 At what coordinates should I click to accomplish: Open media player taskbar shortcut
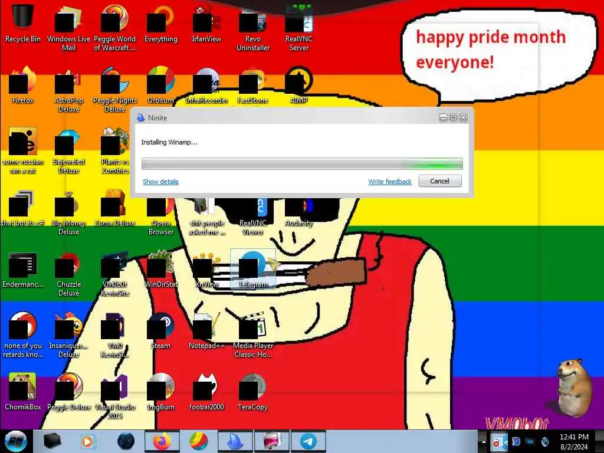click(87, 441)
